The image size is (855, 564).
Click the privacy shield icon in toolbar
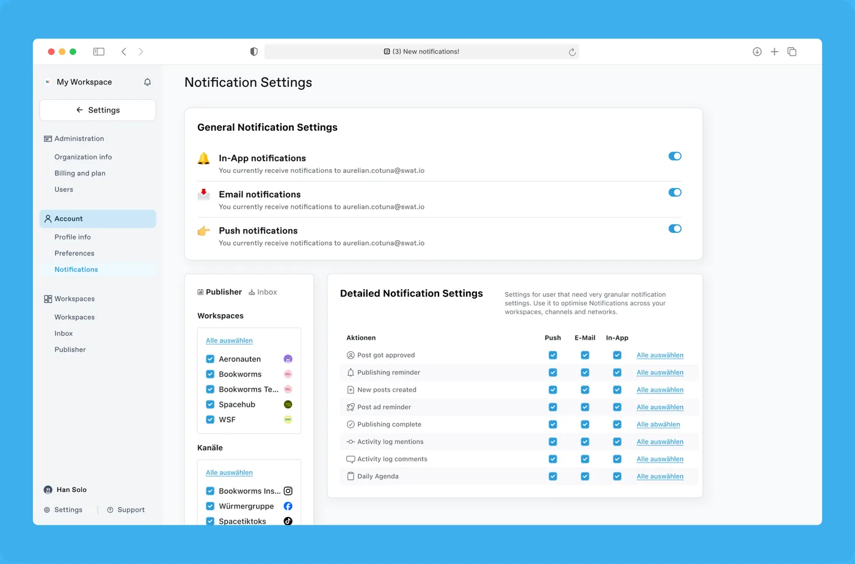click(x=254, y=52)
